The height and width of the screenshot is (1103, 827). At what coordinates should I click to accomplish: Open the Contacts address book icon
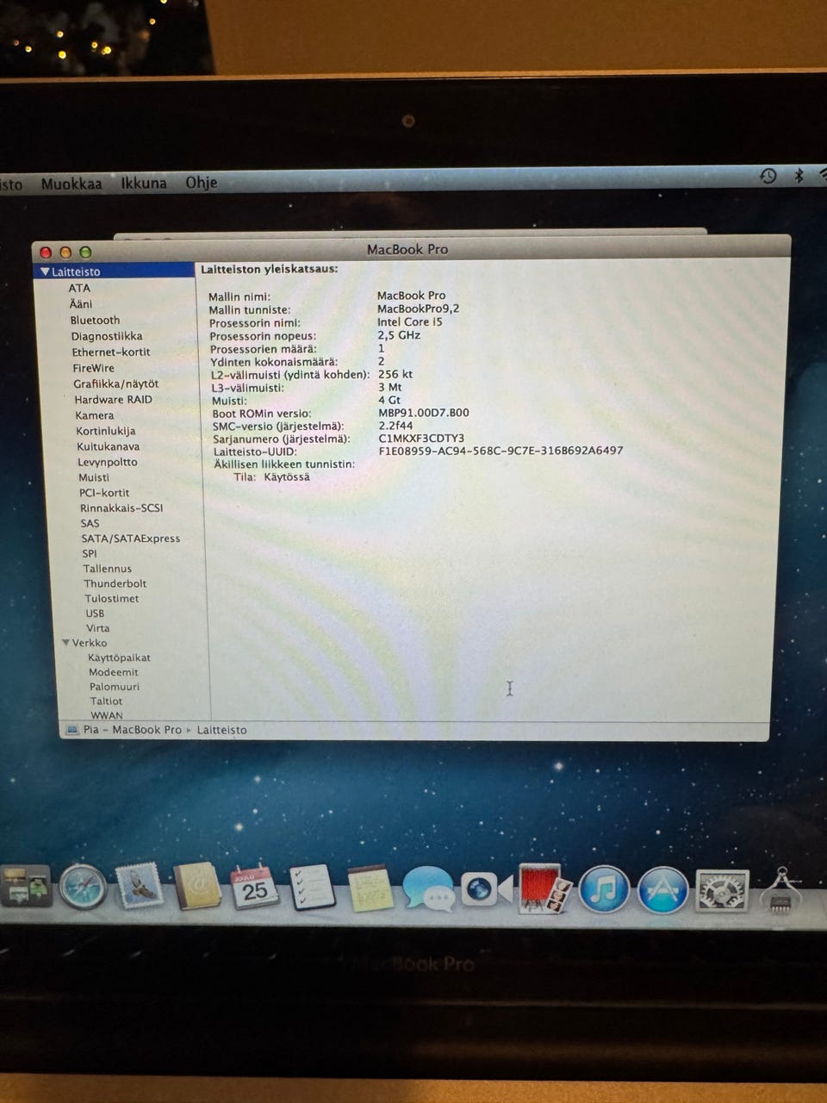point(197,888)
